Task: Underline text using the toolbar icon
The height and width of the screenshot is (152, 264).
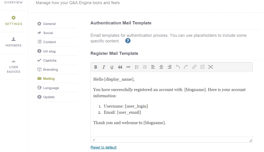Action: pos(112,67)
